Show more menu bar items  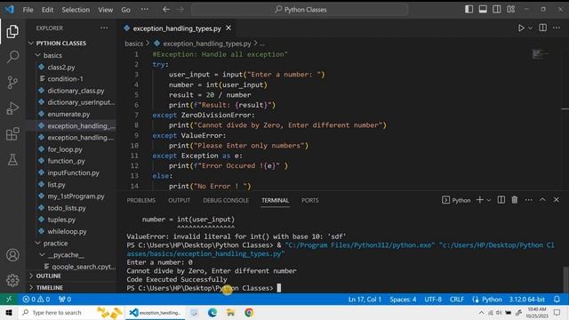coord(144,10)
